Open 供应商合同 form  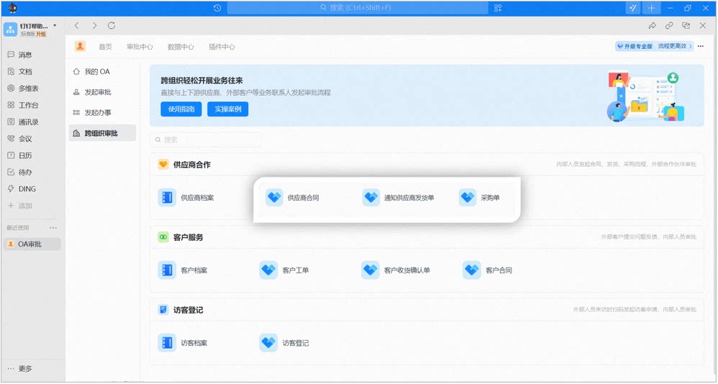pos(293,198)
